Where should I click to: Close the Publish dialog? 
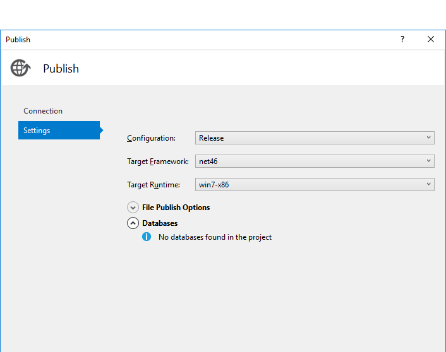point(431,39)
